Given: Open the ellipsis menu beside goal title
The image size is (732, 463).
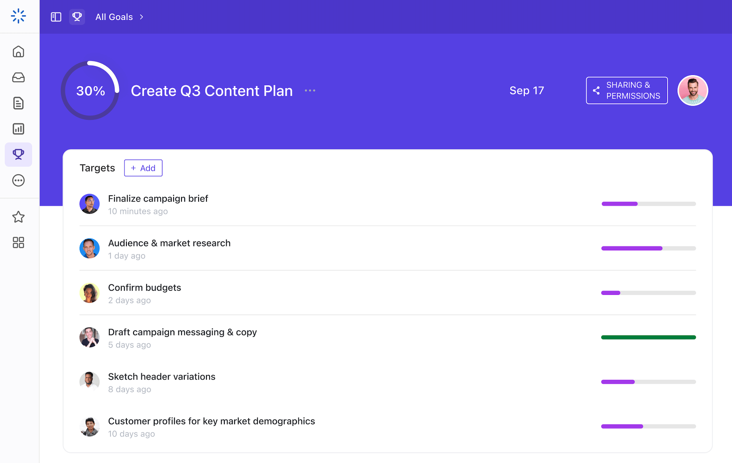Looking at the screenshot, I should pos(310,91).
